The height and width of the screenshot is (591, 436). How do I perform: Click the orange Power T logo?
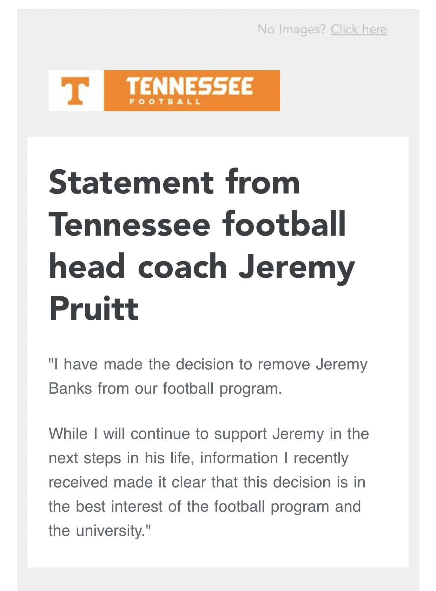pos(75,91)
